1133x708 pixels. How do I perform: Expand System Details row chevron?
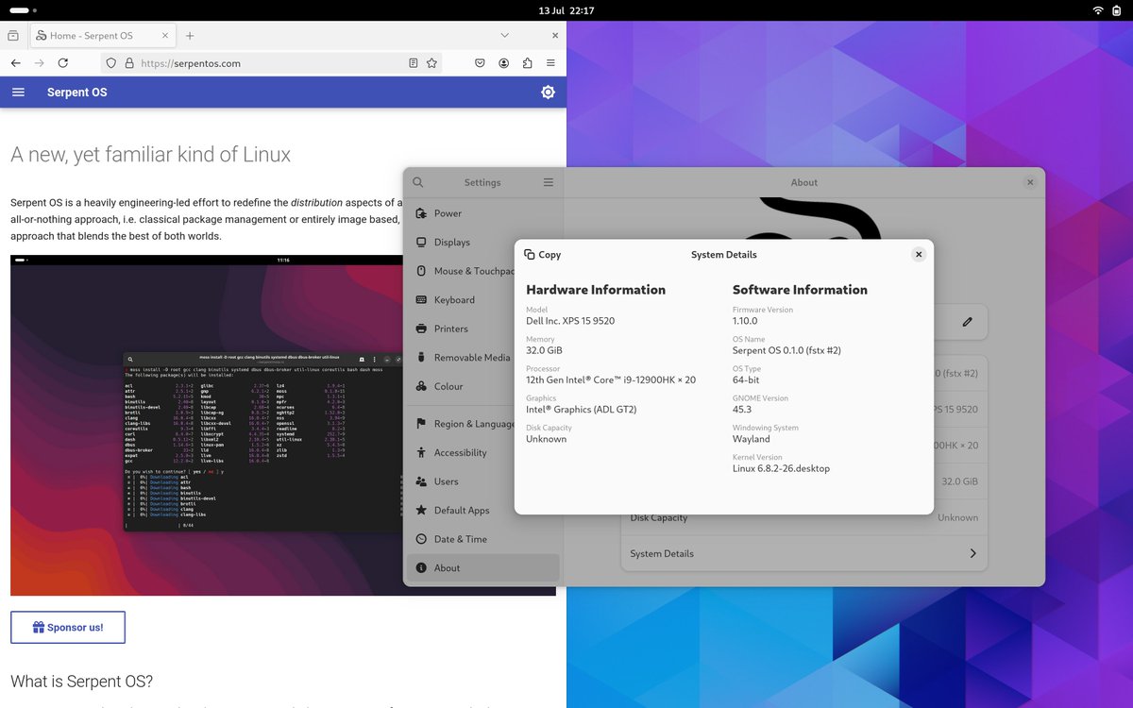click(972, 553)
